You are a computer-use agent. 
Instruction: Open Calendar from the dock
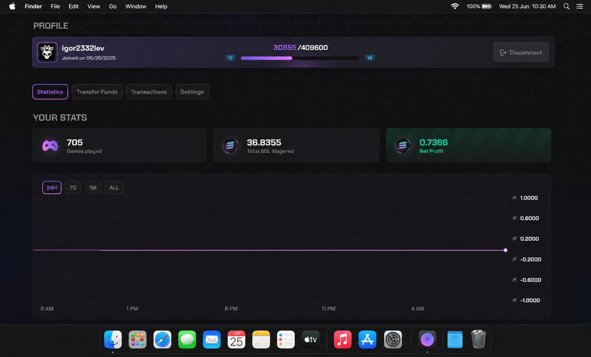236,339
